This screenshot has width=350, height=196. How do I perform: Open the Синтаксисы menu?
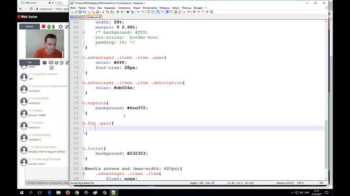click(124, 8)
